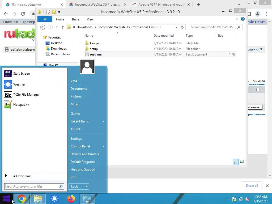
Task: Open the keygen folder
Action: click(x=95, y=43)
